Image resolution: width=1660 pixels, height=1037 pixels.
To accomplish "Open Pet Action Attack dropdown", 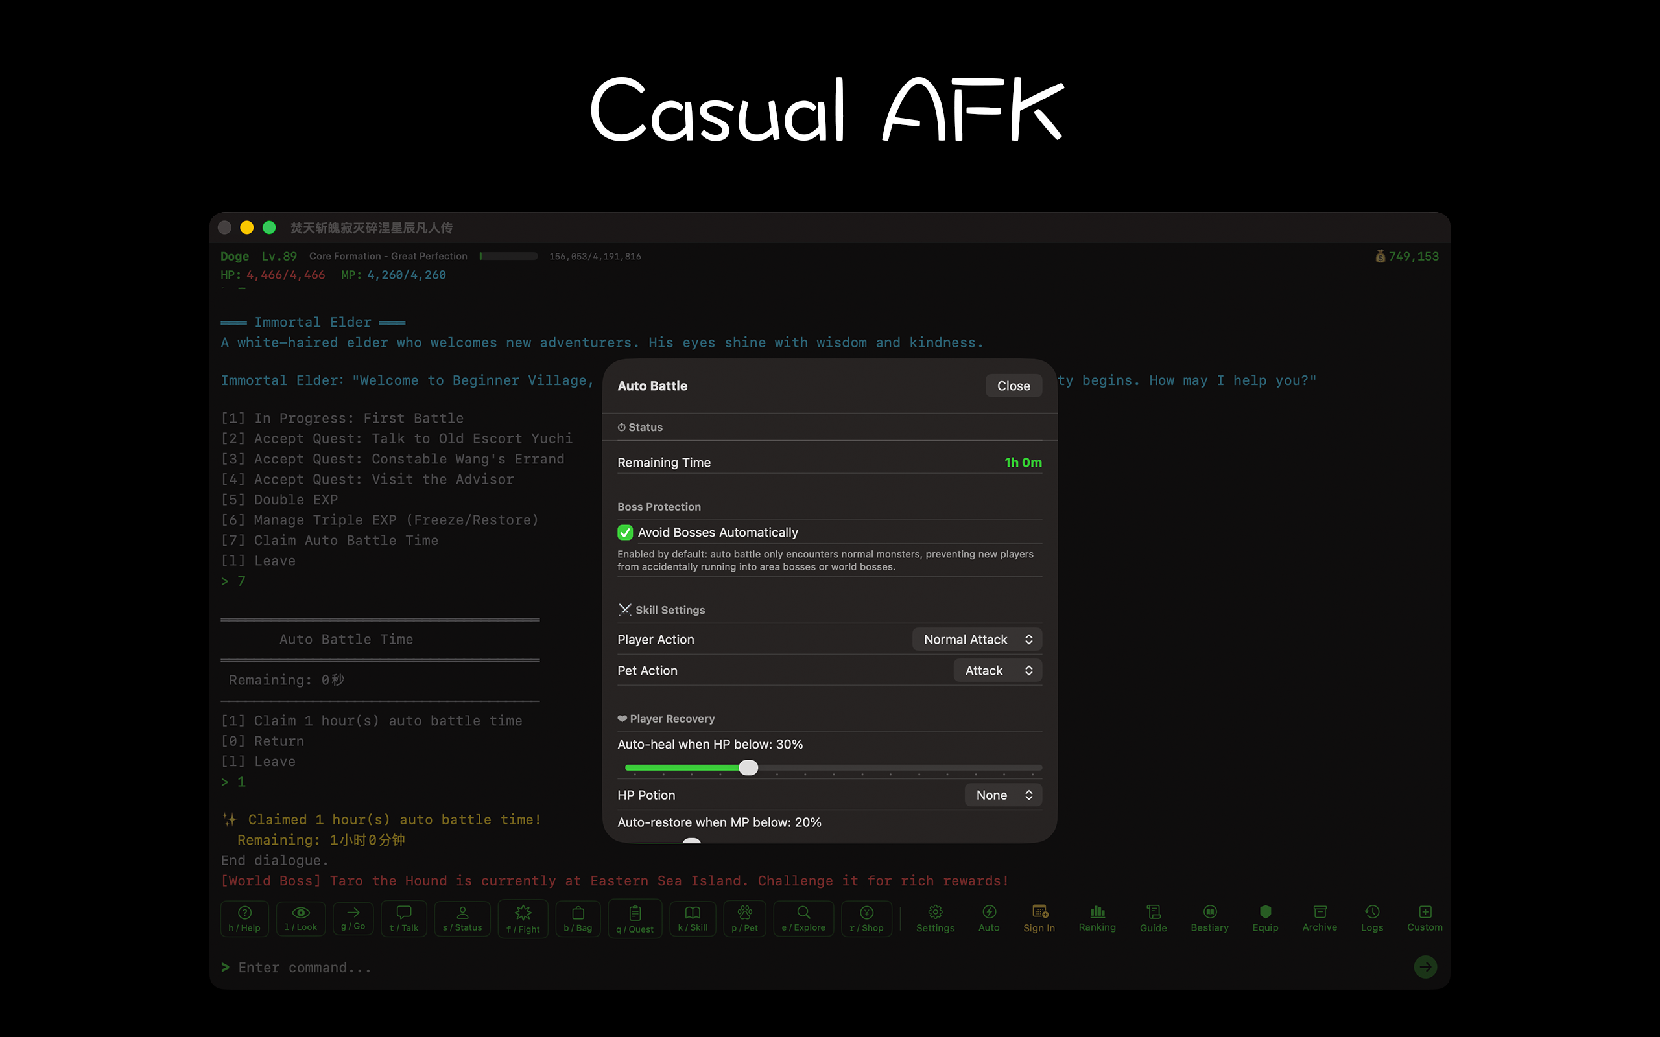I will pos(997,670).
